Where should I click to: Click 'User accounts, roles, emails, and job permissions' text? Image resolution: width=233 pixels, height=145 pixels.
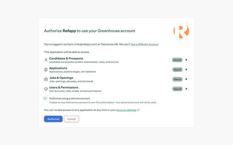pos(75,91)
